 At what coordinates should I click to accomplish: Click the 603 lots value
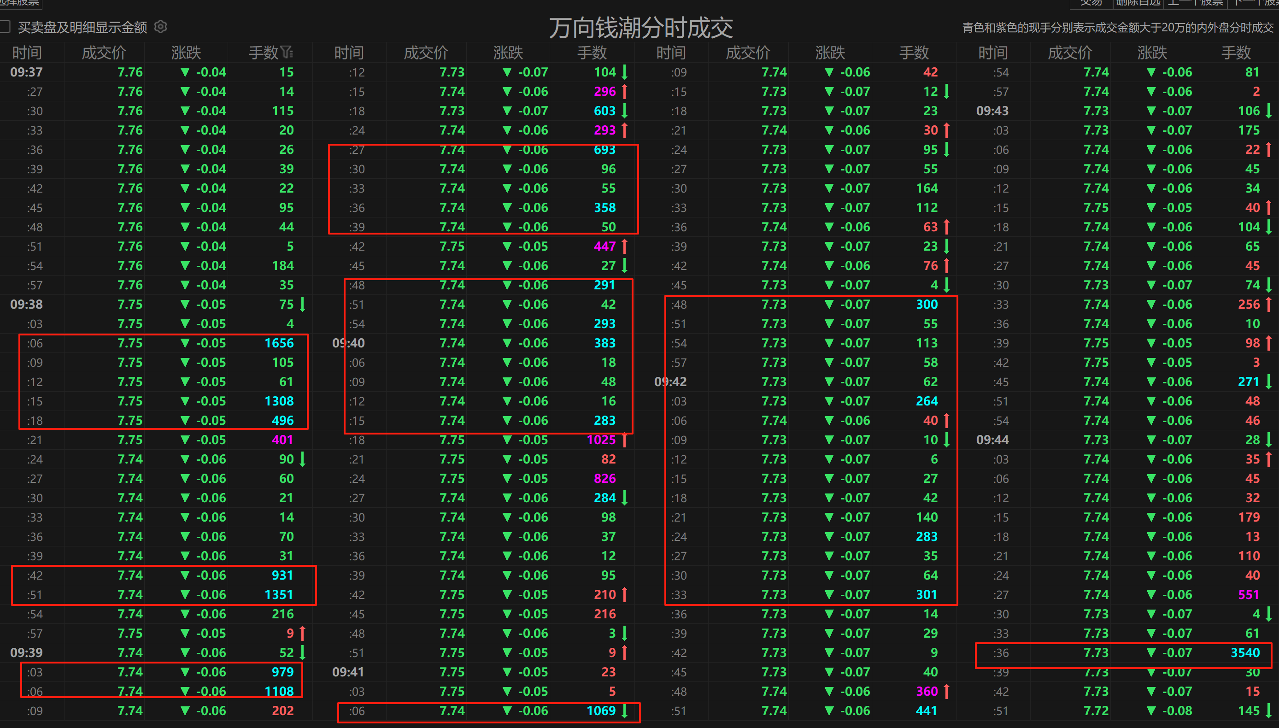click(x=605, y=111)
